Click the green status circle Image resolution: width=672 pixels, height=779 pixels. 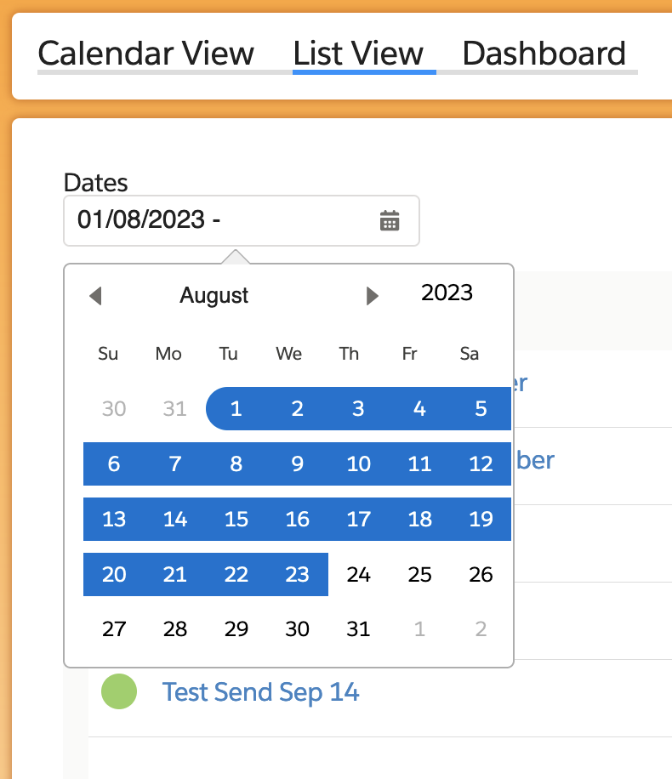coord(119,690)
